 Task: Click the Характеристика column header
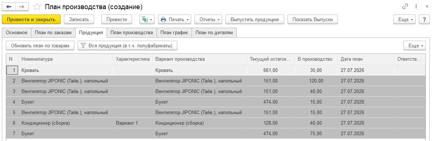pyautogui.click(x=132, y=59)
